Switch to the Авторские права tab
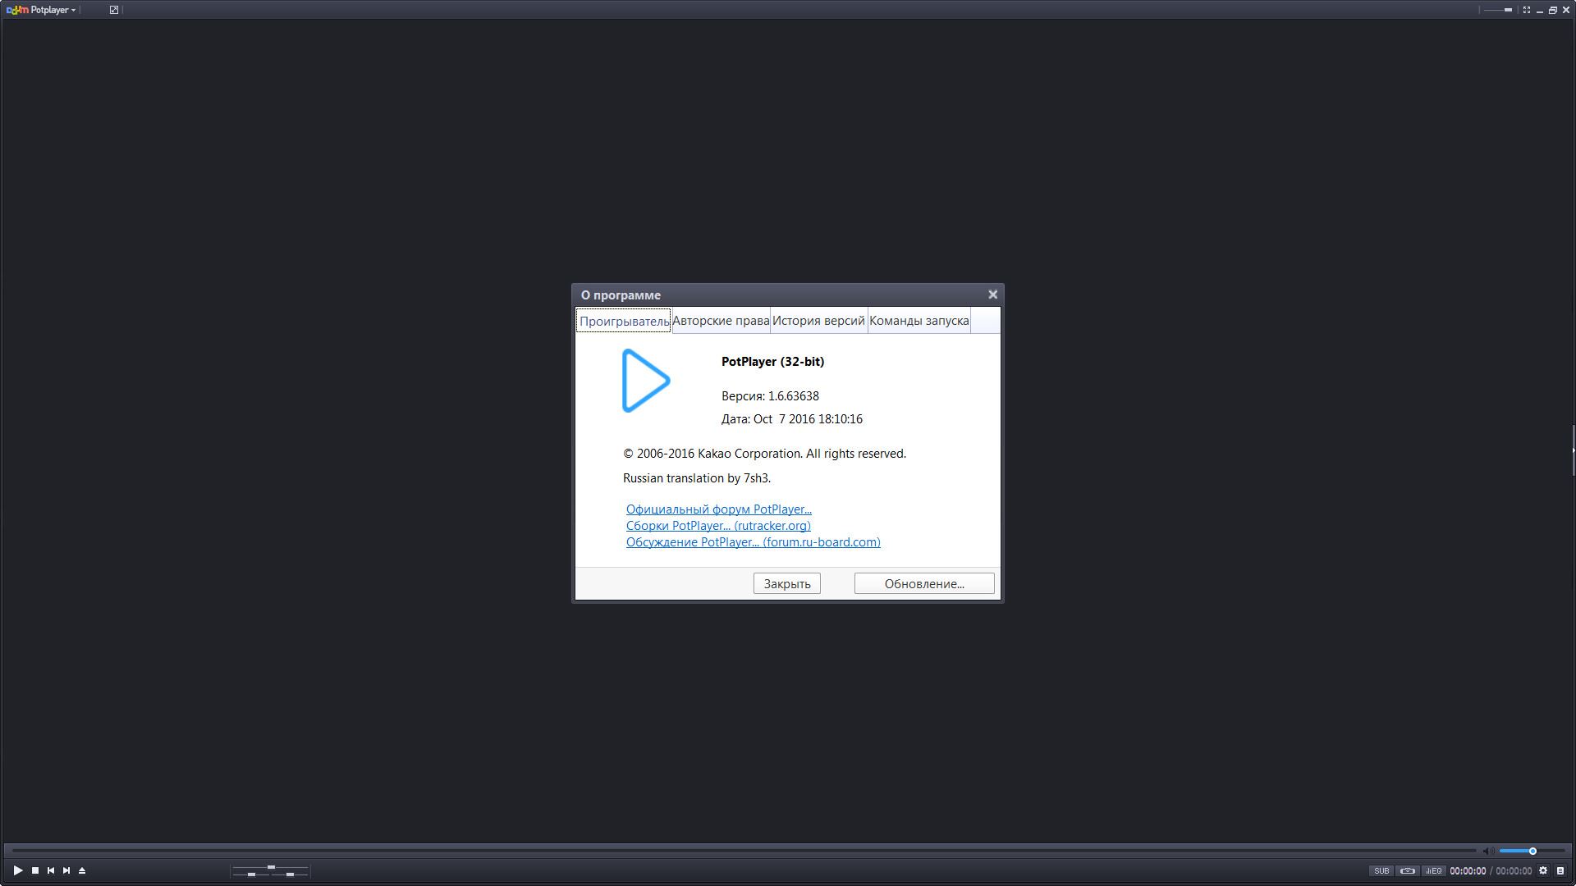The height and width of the screenshot is (886, 1576). 721,321
